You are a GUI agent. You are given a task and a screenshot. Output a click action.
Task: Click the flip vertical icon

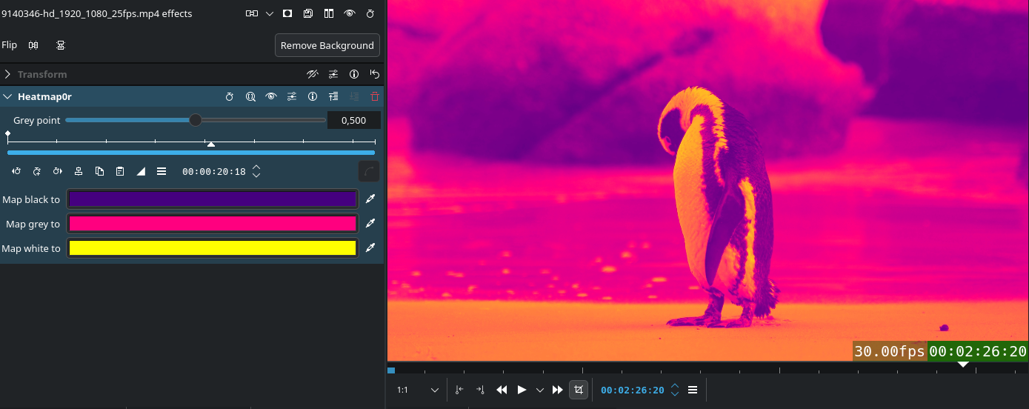[x=61, y=45]
